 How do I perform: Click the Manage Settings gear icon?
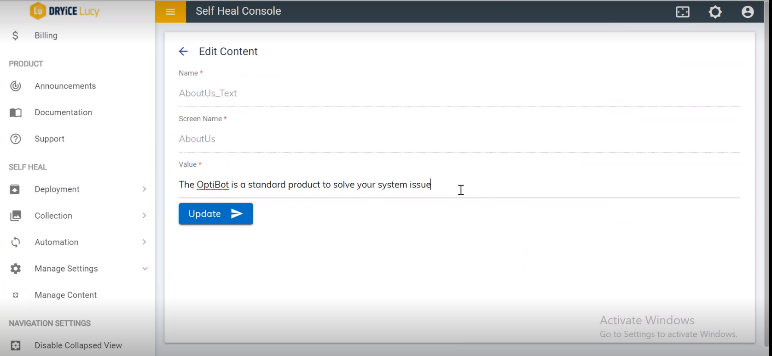tap(16, 269)
